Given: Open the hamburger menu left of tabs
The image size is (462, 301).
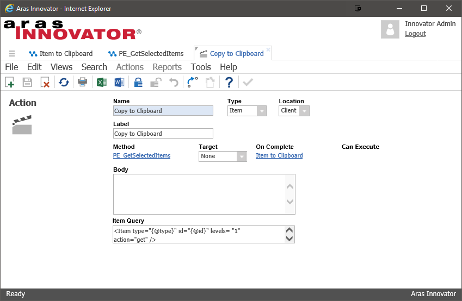Looking at the screenshot, I should click(x=12, y=54).
